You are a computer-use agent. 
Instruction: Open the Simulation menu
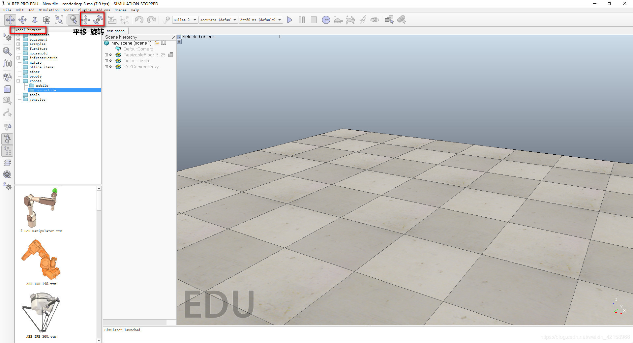pos(49,10)
